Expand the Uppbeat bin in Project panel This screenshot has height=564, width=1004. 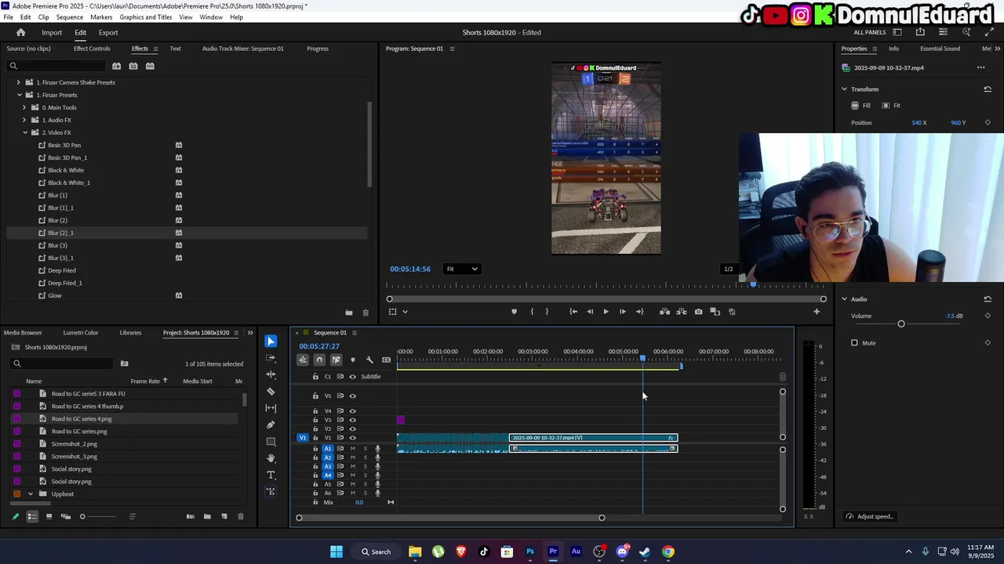coord(31,494)
